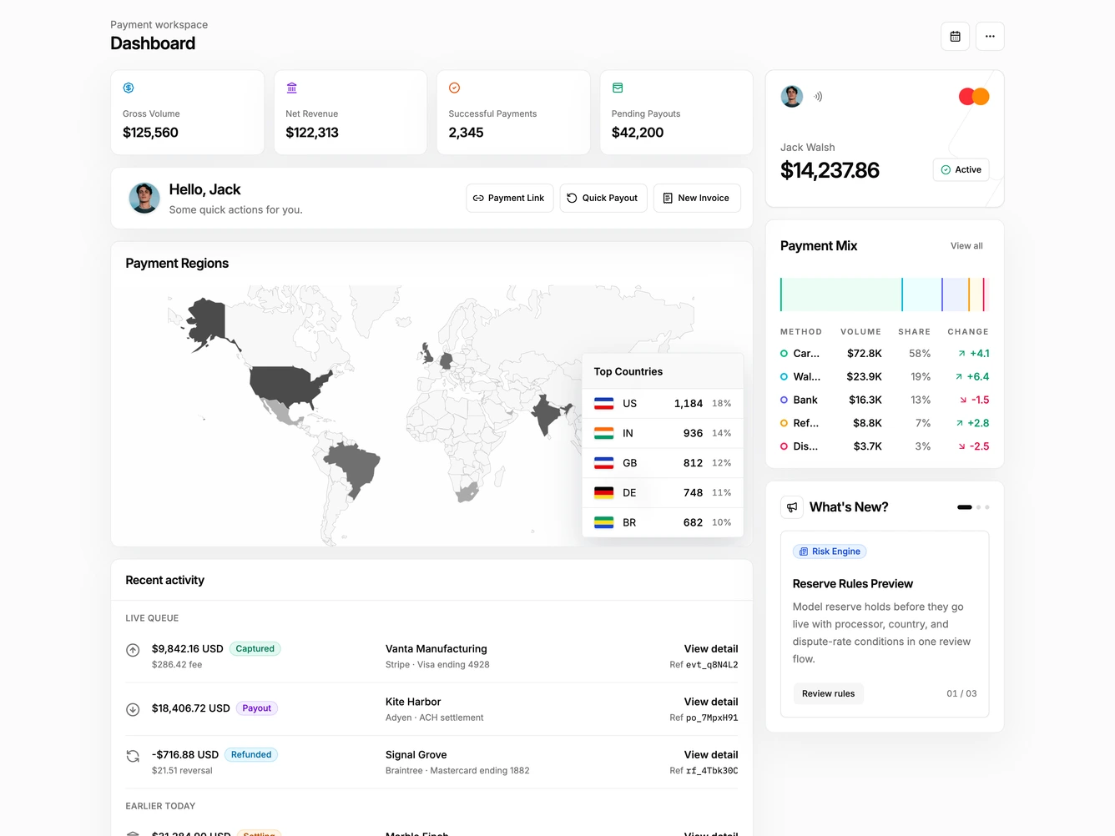Click the German flag in Top Countries
Image resolution: width=1115 pixels, height=836 pixels.
tap(604, 493)
